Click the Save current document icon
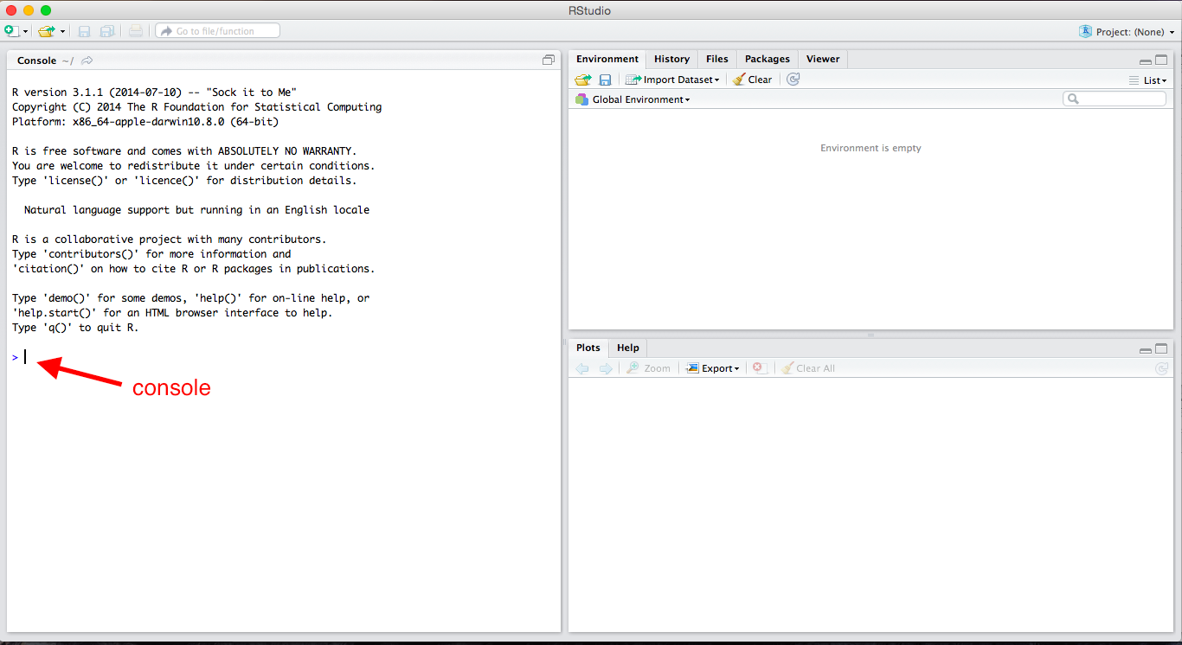Viewport: 1182px width, 645px height. [x=84, y=31]
